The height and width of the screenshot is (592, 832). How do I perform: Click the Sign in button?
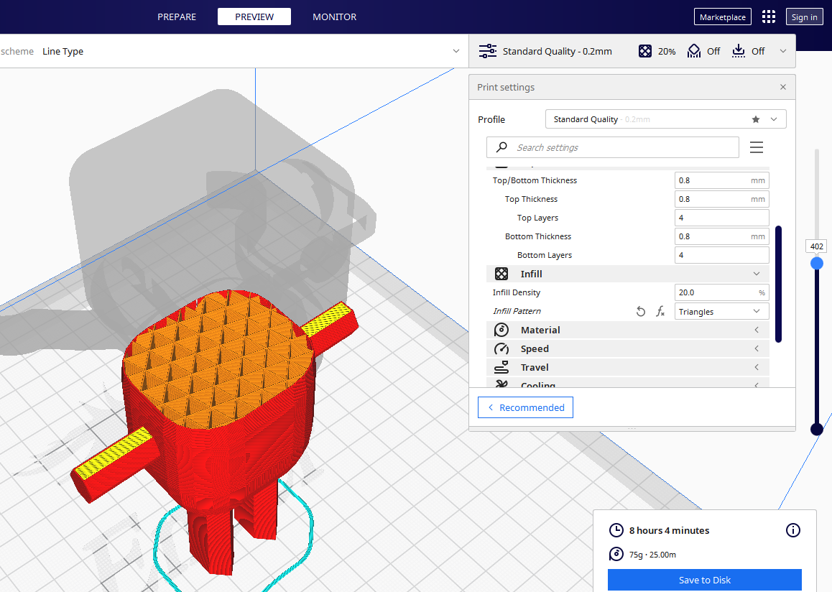(804, 17)
